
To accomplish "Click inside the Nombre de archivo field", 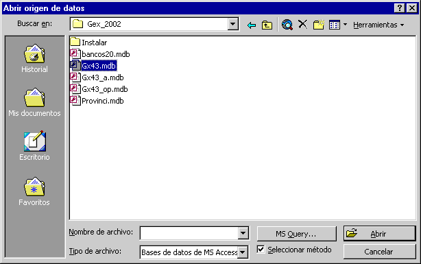I will click(189, 233).
